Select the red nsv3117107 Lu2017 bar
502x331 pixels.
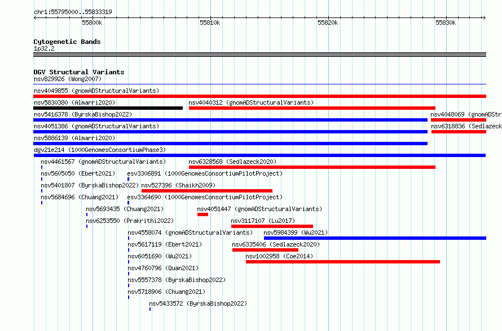pyautogui.click(x=272, y=226)
